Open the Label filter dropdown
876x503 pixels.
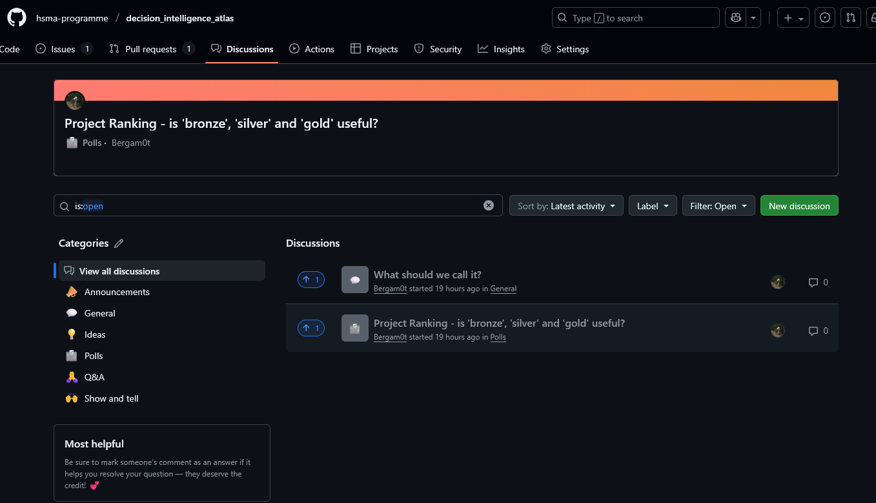click(653, 206)
